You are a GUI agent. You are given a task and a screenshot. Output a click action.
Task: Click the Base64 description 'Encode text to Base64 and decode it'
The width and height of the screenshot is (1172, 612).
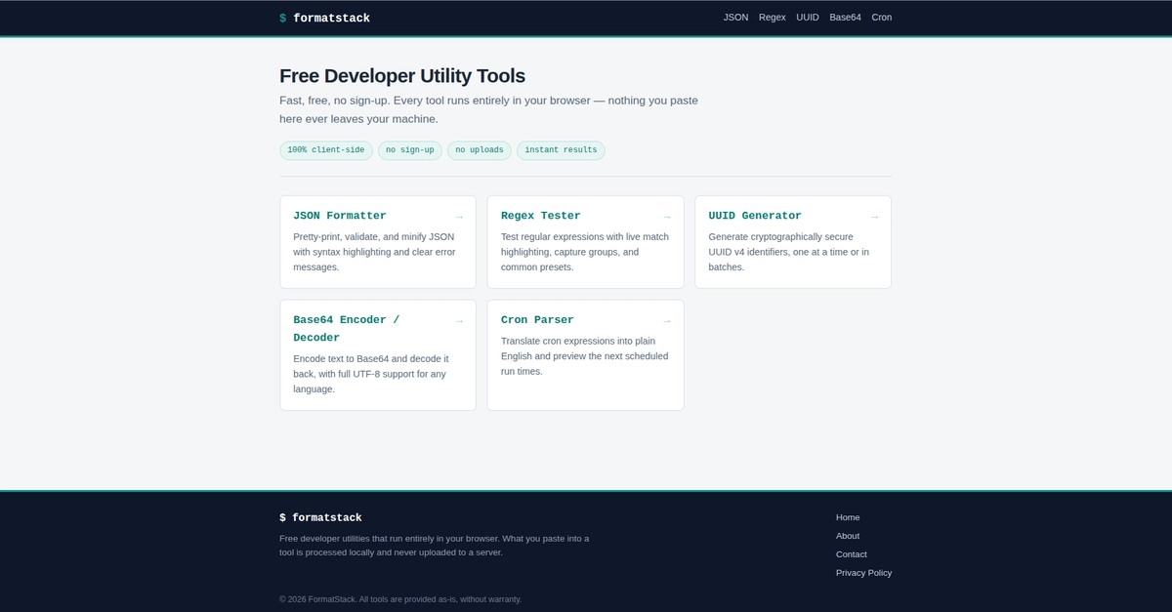(x=371, y=358)
